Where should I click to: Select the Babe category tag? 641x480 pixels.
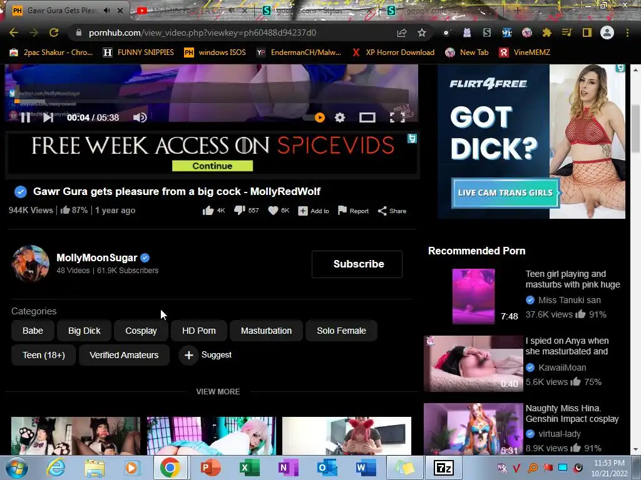(33, 331)
